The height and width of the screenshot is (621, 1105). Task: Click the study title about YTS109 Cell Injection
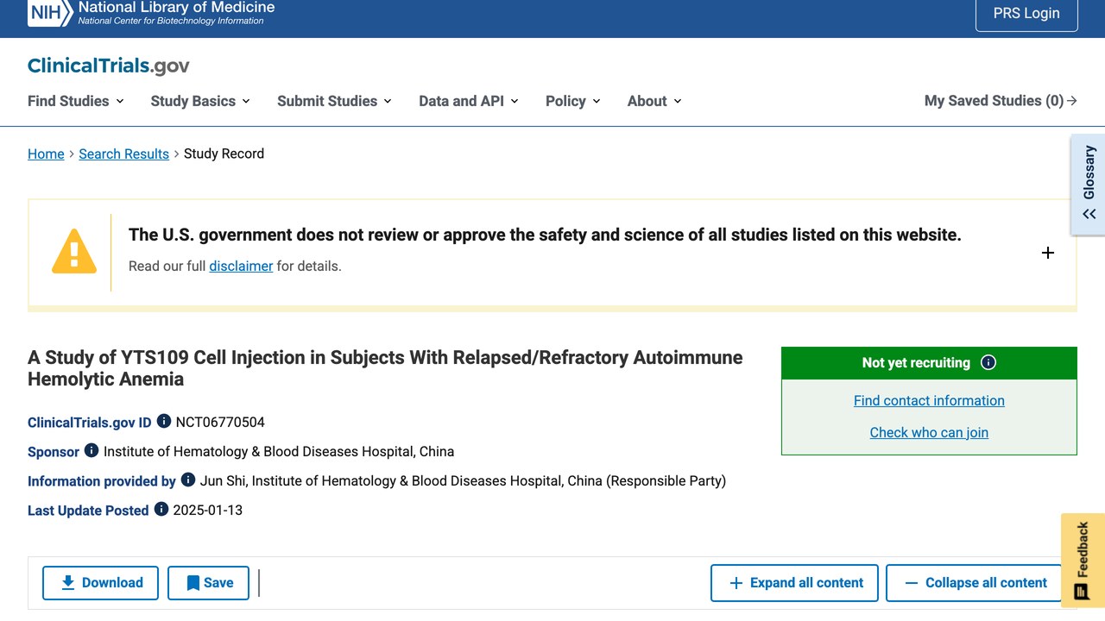point(385,368)
